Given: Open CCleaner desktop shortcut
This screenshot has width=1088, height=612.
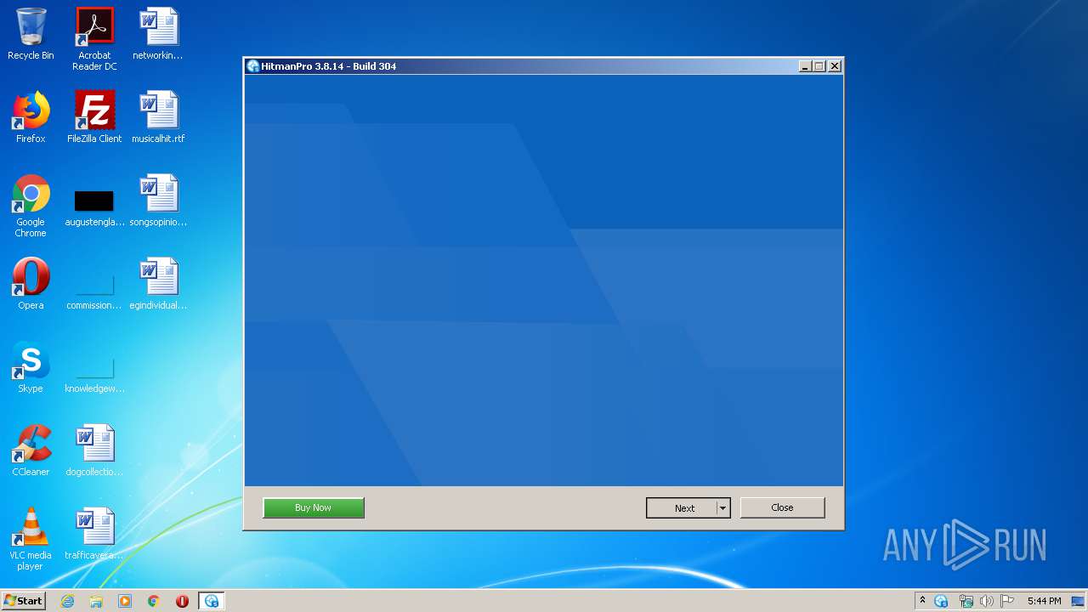Looking at the screenshot, I should click(x=31, y=450).
